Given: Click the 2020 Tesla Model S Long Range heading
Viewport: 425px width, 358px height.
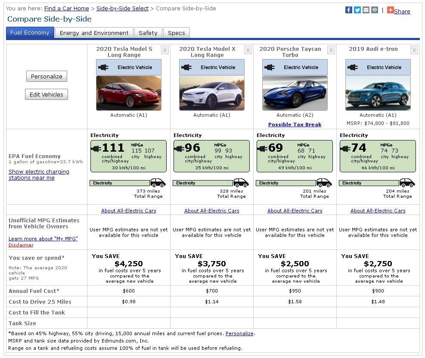Looking at the screenshot, I should pos(124,52).
